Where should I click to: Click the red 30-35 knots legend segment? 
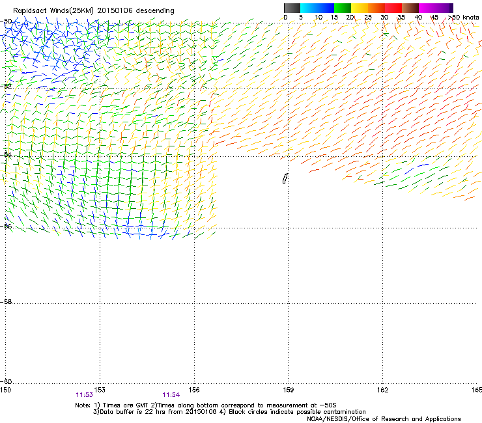coord(393,8)
